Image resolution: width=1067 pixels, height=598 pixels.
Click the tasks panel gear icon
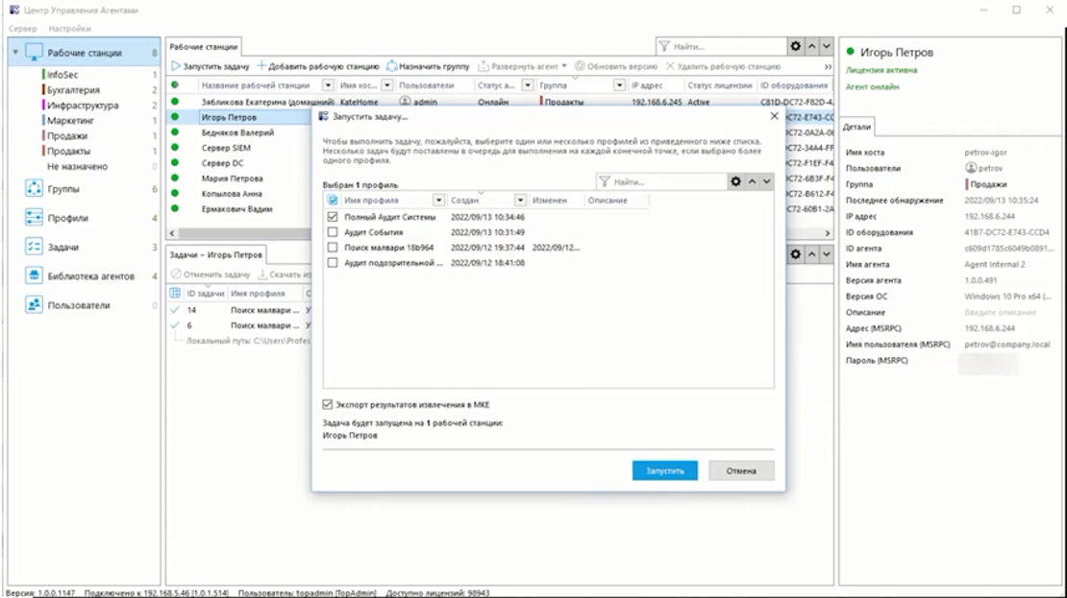796,254
